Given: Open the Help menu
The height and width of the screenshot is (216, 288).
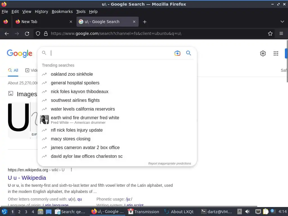Looking at the screenshot, I should 93,12.
